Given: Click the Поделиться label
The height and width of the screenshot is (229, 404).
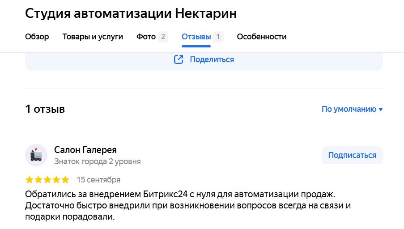Looking at the screenshot, I should tap(212, 59).
